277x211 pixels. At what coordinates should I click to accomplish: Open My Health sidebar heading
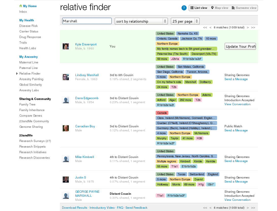26,20
